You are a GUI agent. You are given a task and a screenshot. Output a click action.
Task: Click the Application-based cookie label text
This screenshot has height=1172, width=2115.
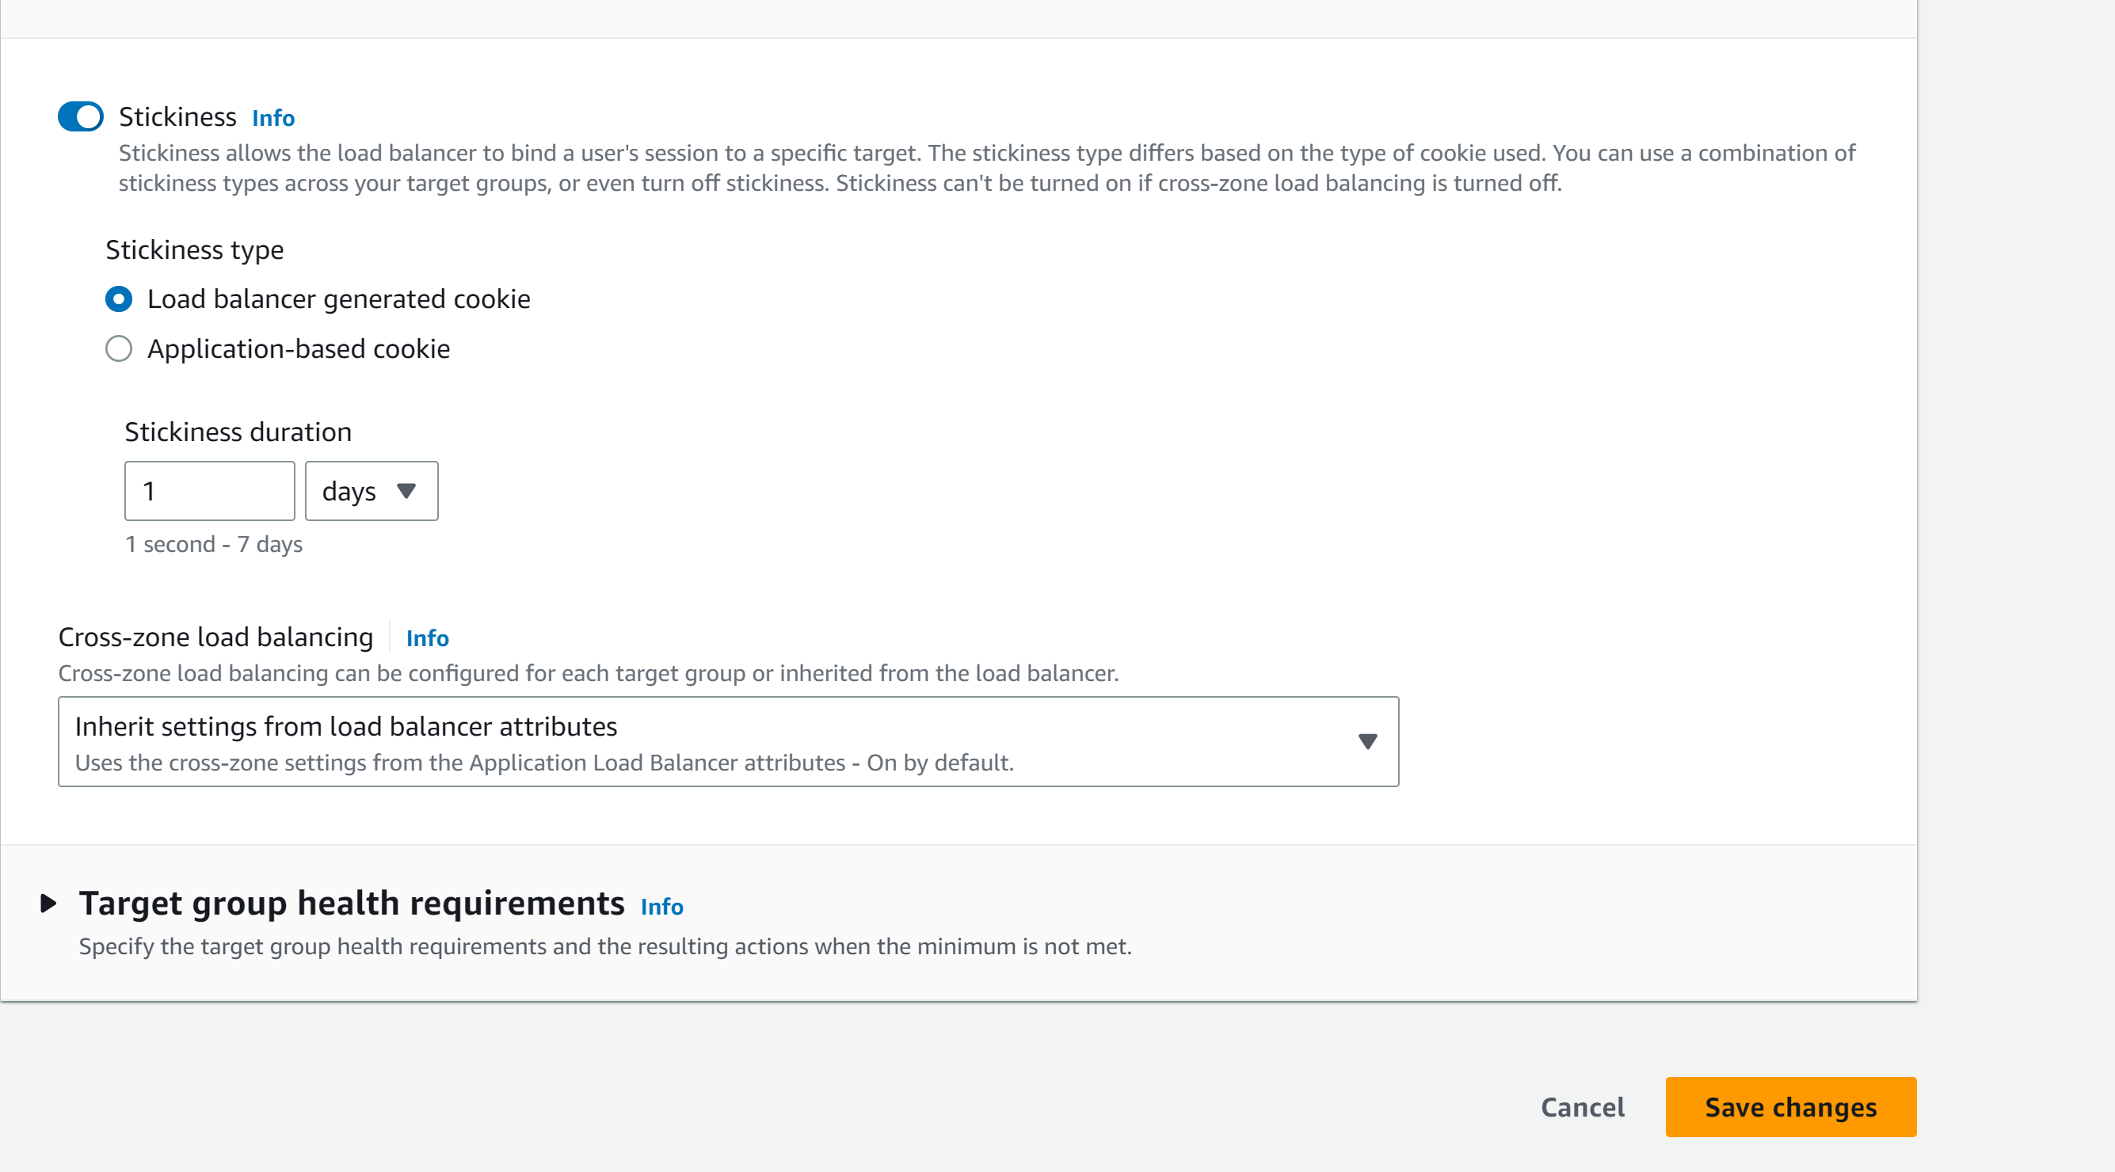(x=299, y=348)
